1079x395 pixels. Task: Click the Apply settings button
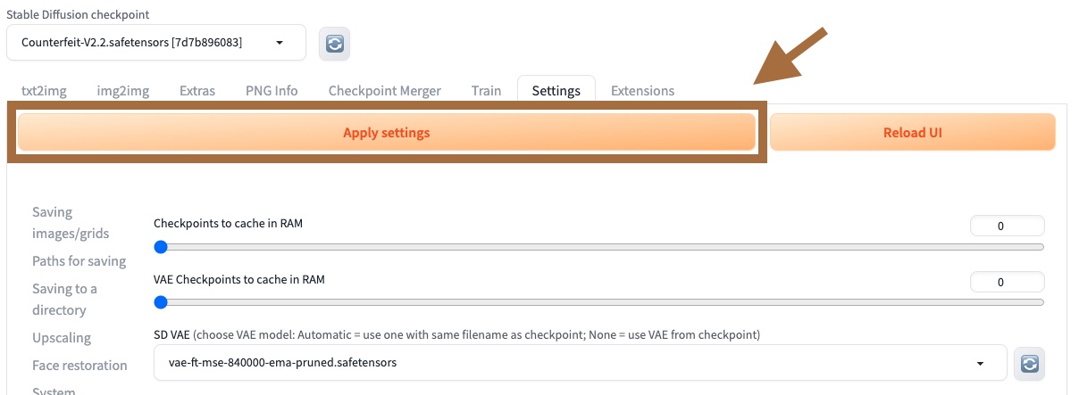click(387, 133)
